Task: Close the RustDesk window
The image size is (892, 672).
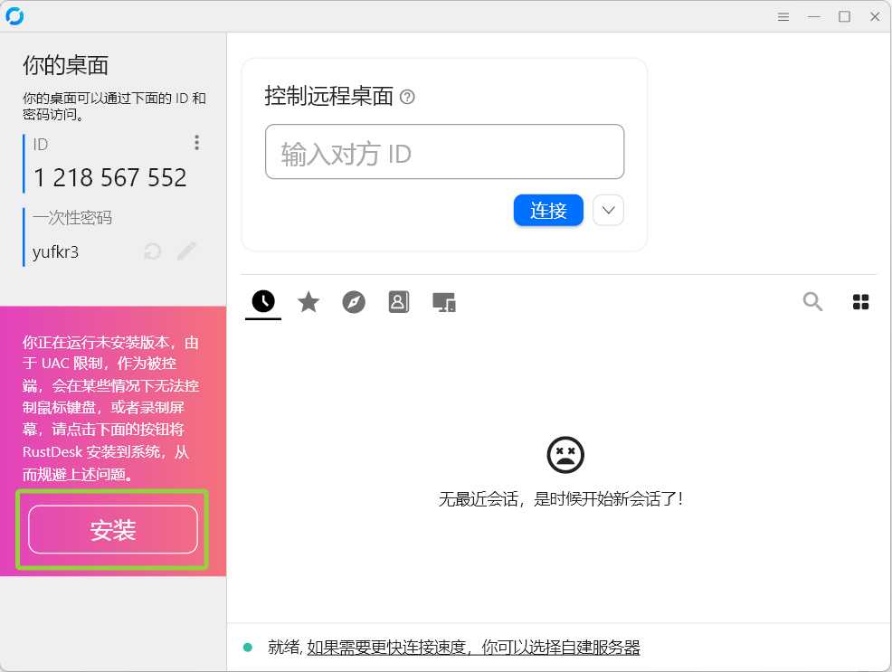Action: tap(875, 17)
